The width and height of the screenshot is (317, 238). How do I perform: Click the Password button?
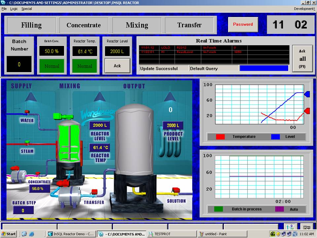click(x=243, y=24)
